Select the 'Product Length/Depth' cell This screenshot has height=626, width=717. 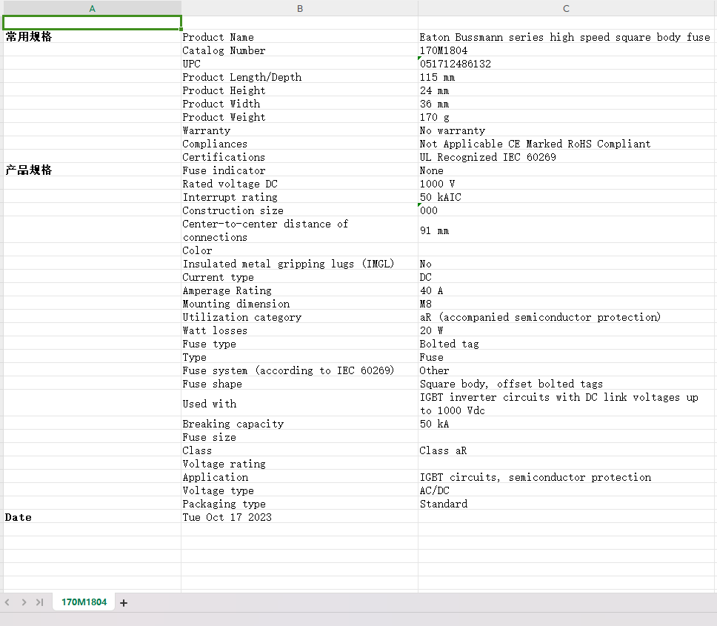299,77
